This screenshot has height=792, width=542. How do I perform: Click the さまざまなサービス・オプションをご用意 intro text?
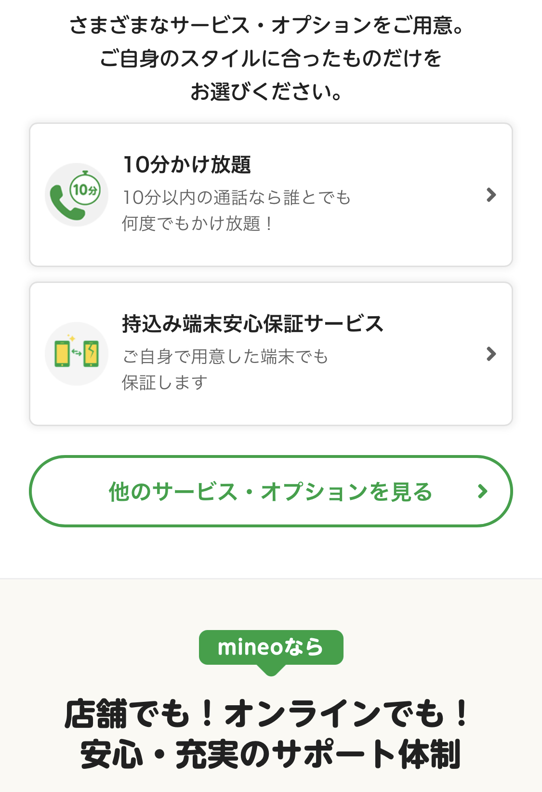click(x=267, y=26)
